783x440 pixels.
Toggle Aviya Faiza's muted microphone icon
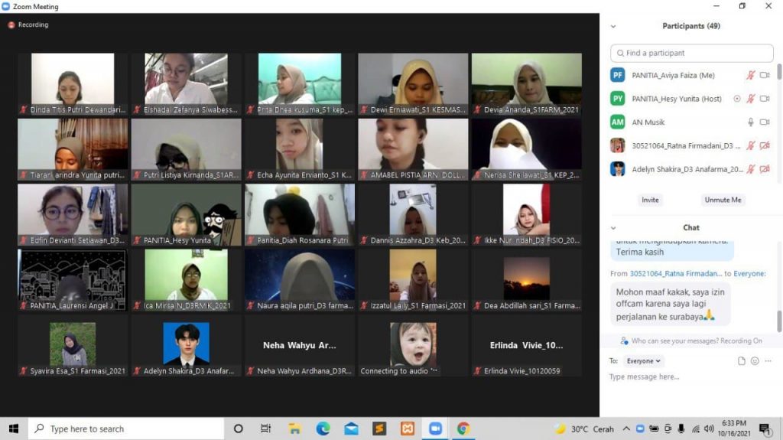click(751, 76)
